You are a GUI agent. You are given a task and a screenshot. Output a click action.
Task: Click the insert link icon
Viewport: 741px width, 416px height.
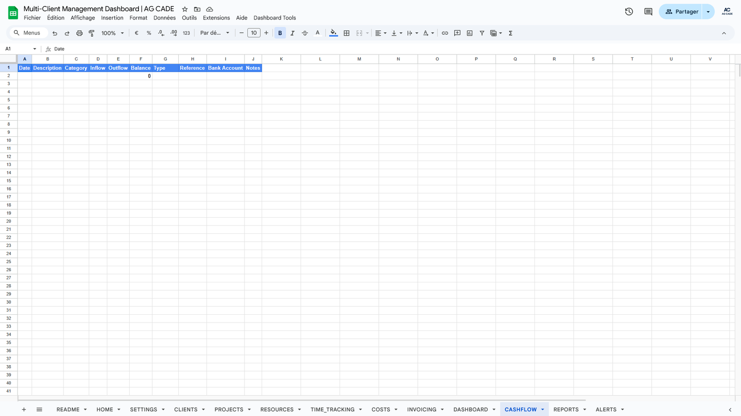click(445, 33)
